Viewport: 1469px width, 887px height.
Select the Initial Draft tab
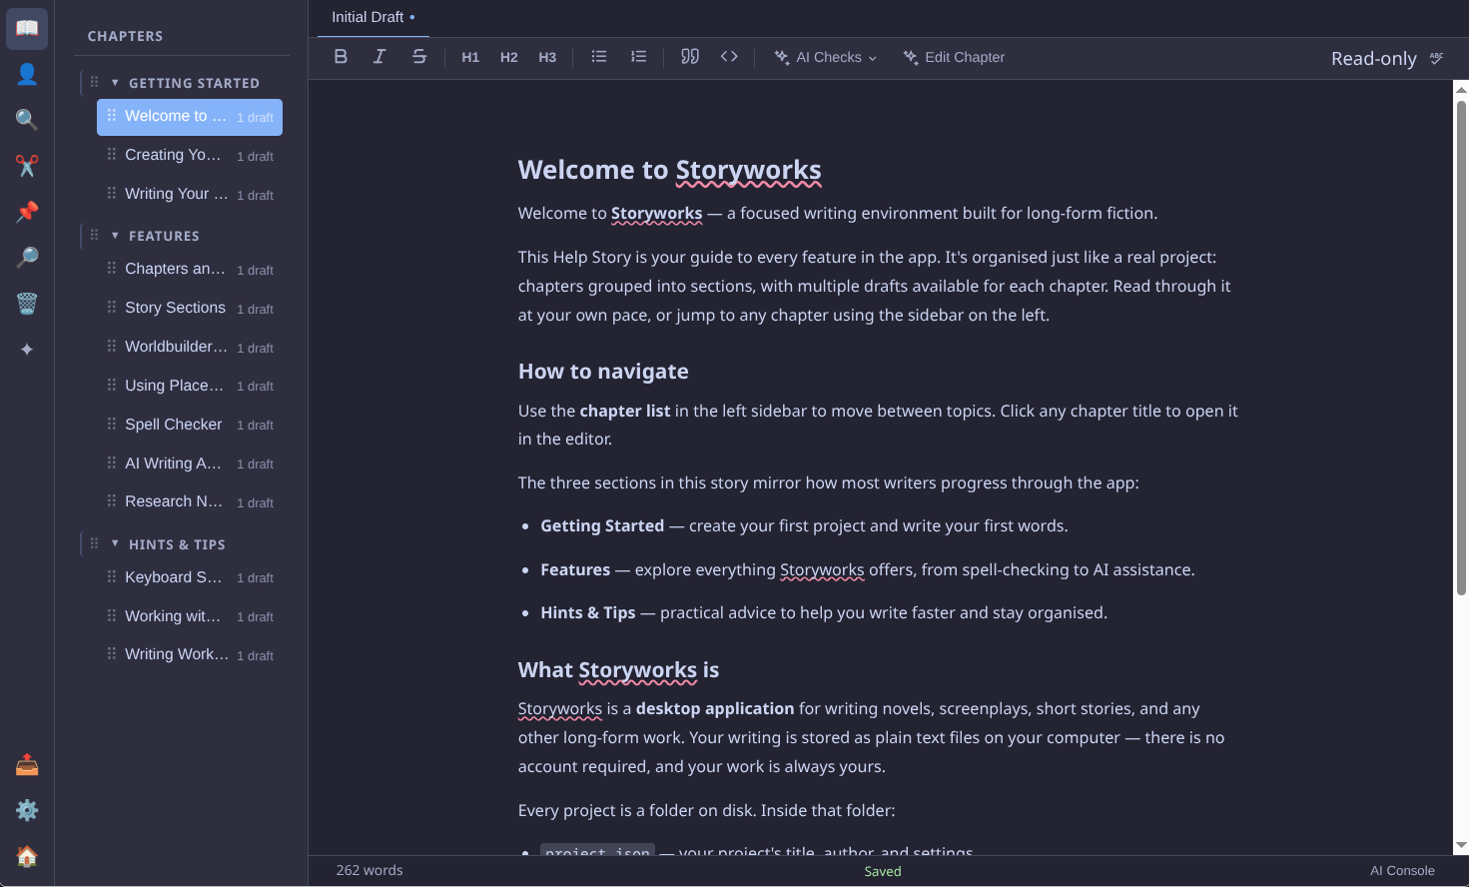point(373,17)
